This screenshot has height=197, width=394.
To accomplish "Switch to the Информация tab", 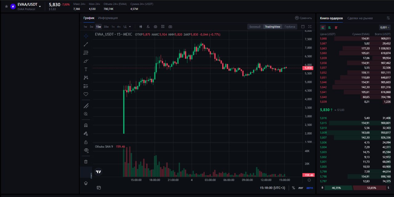I will (x=108, y=18).
